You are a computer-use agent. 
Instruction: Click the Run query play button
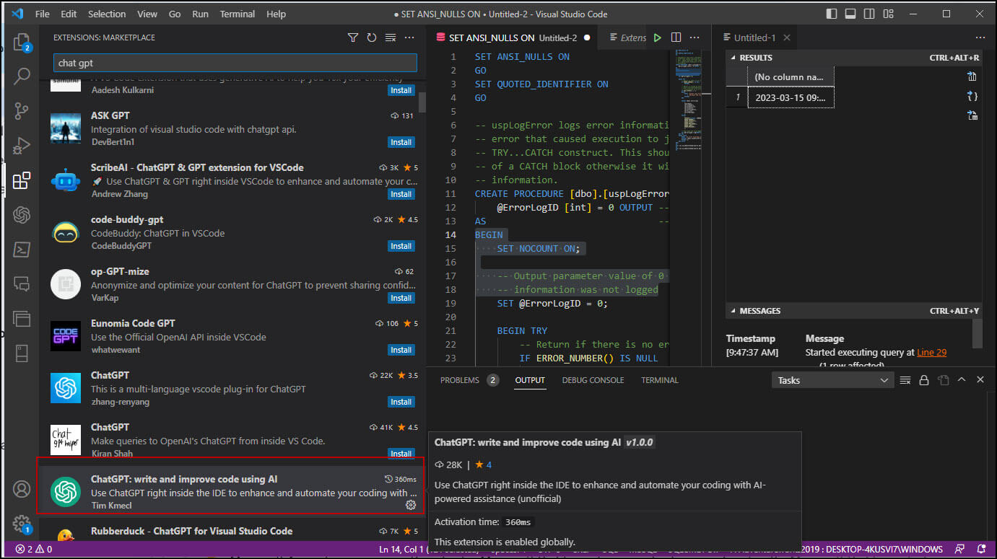(658, 37)
